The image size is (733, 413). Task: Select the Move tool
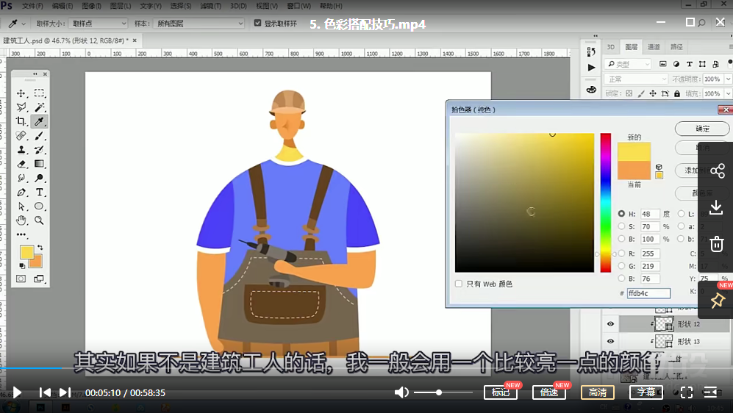(21, 93)
